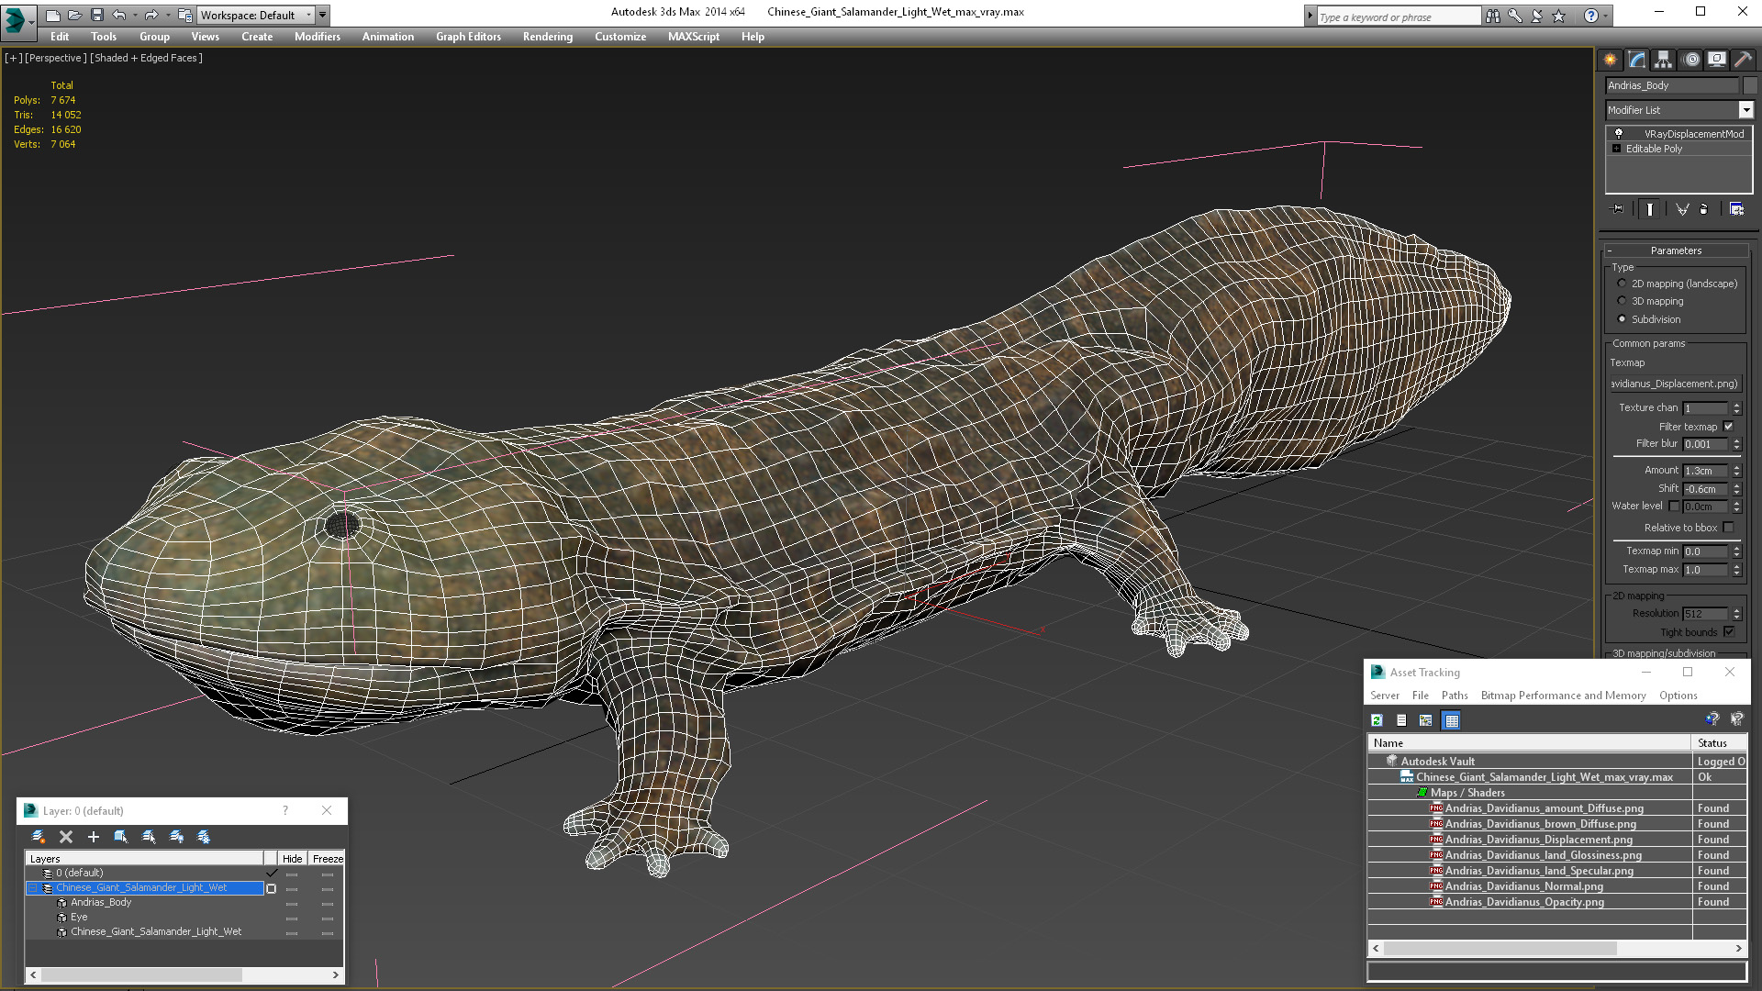This screenshot has width=1762, height=991.
Task: Open the Display command panel tab
Action: click(x=1717, y=60)
